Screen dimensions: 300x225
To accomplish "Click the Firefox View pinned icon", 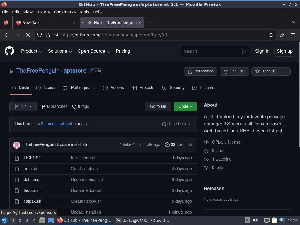I will point(6,23).
